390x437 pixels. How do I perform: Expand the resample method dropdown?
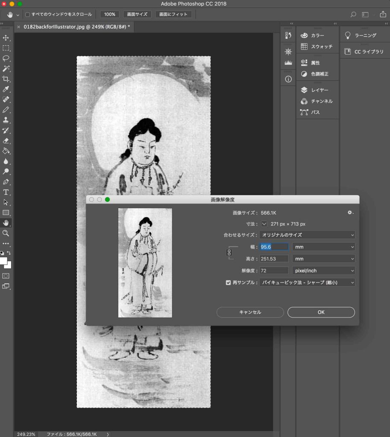click(x=307, y=283)
